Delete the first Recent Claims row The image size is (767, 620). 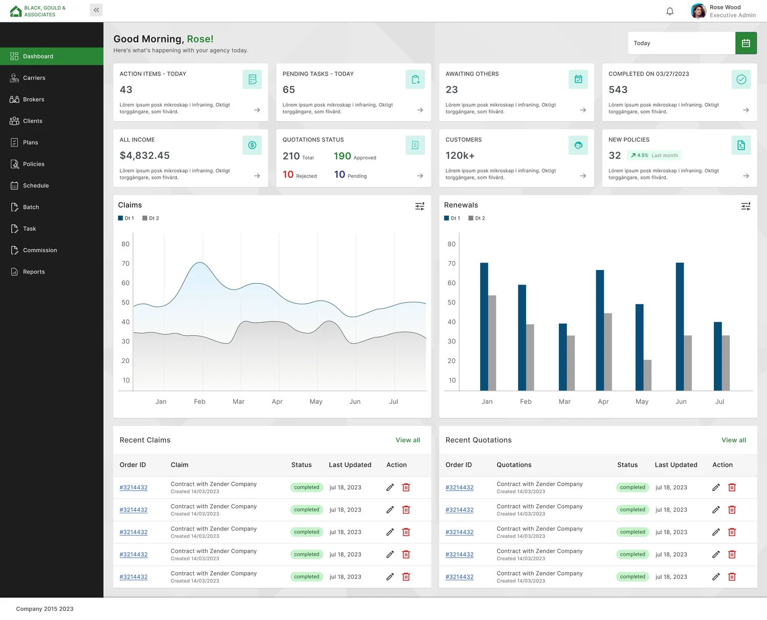pyautogui.click(x=406, y=488)
